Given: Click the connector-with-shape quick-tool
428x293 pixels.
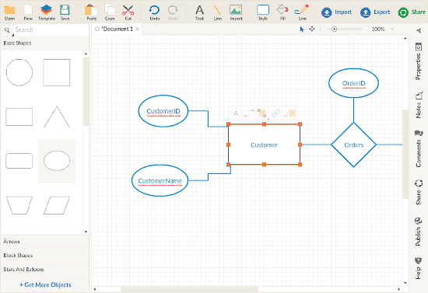Looking at the screenshot, I should coord(290,113).
